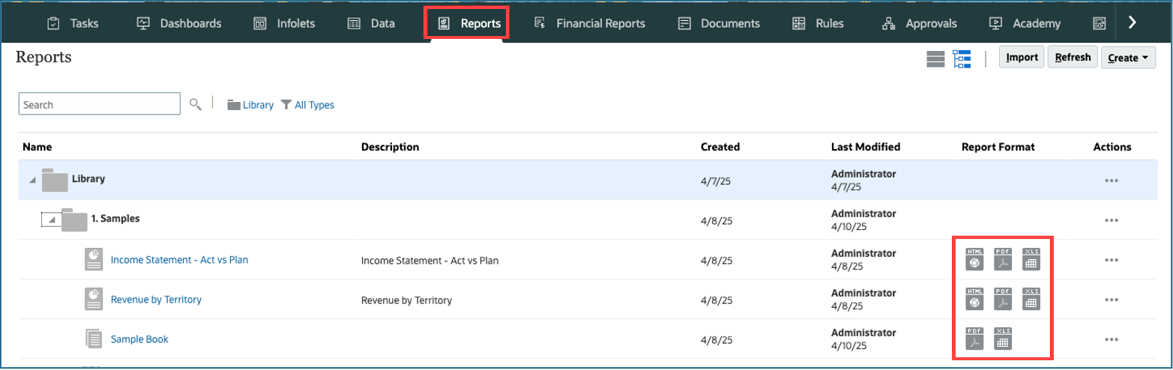
Task: Go to the Financial Reports tab
Action: (x=590, y=23)
